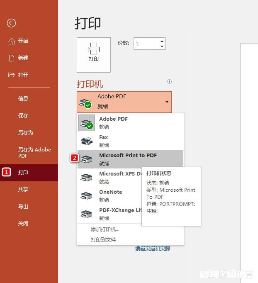
Task: Click 打印到文件 option
Action: pos(103,240)
